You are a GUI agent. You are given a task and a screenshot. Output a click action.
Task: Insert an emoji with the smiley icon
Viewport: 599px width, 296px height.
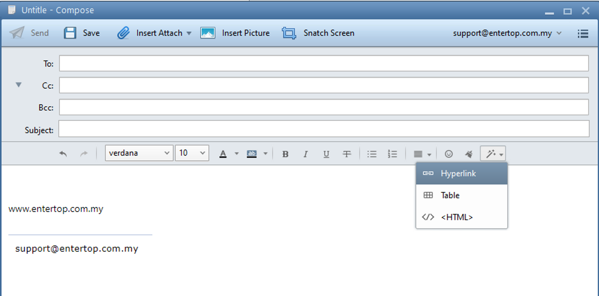[x=448, y=154]
